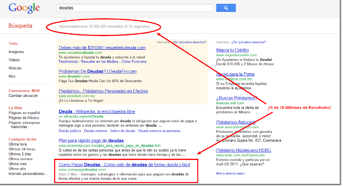343x186 pixels.
Task: Filter results to Última hora
Action: (x=17, y=144)
